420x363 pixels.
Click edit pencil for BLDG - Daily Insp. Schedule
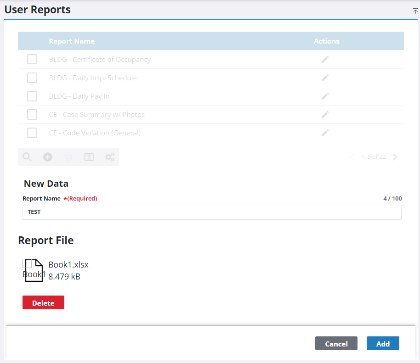(x=325, y=78)
